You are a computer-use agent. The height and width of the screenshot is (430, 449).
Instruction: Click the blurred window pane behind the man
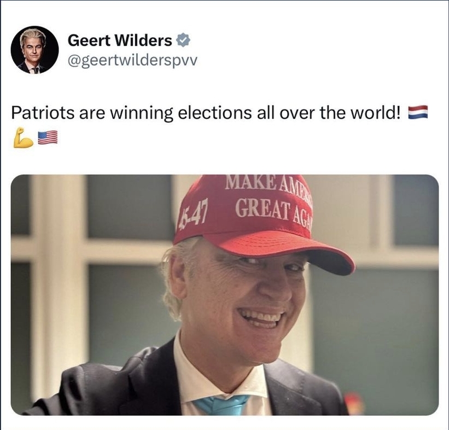click(129, 206)
